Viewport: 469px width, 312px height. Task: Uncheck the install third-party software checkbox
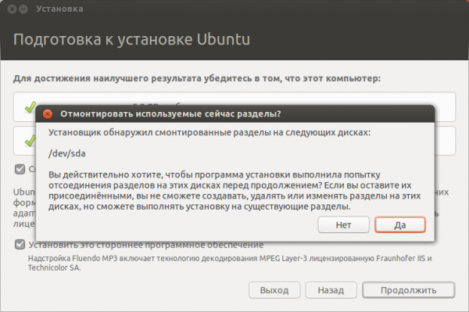pos(20,245)
